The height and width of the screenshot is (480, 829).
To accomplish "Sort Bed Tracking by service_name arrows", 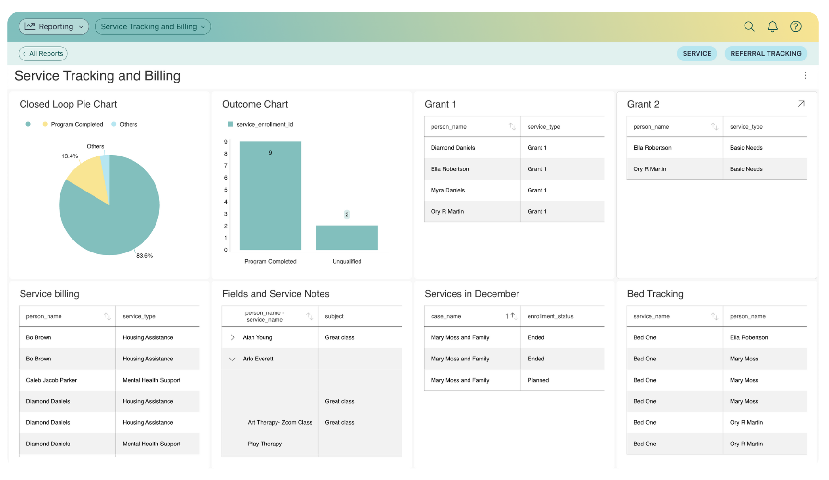I will [x=714, y=316].
